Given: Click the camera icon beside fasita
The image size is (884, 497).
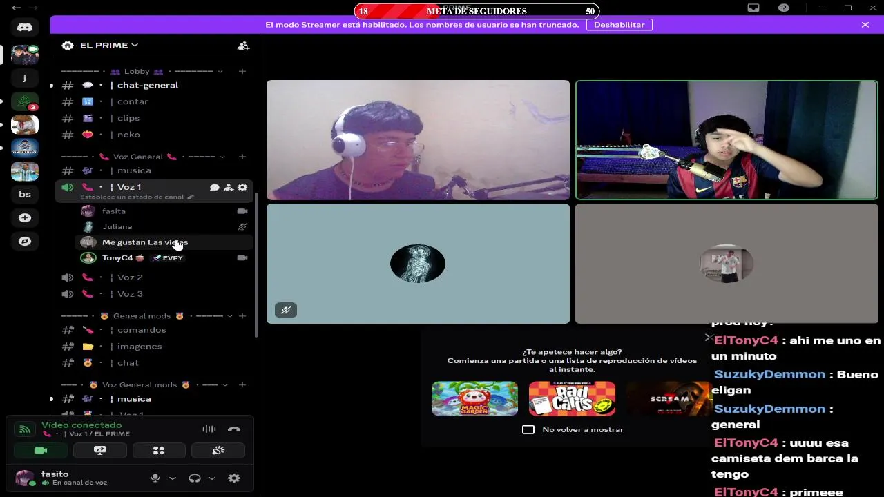Looking at the screenshot, I should 242,211.
